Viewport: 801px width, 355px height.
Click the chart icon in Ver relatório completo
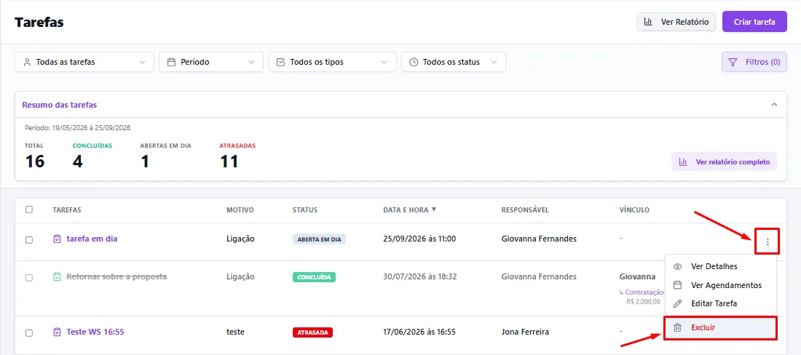click(x=682, y=161)
